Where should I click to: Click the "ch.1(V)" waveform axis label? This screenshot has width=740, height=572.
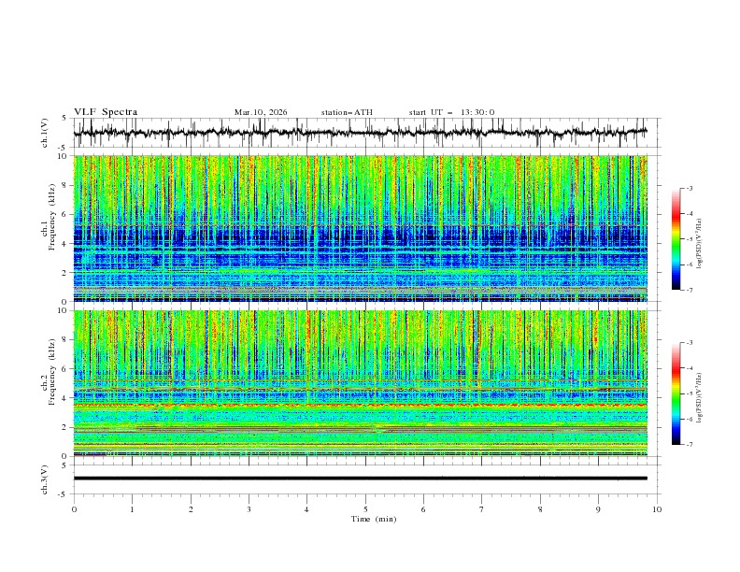45,133
